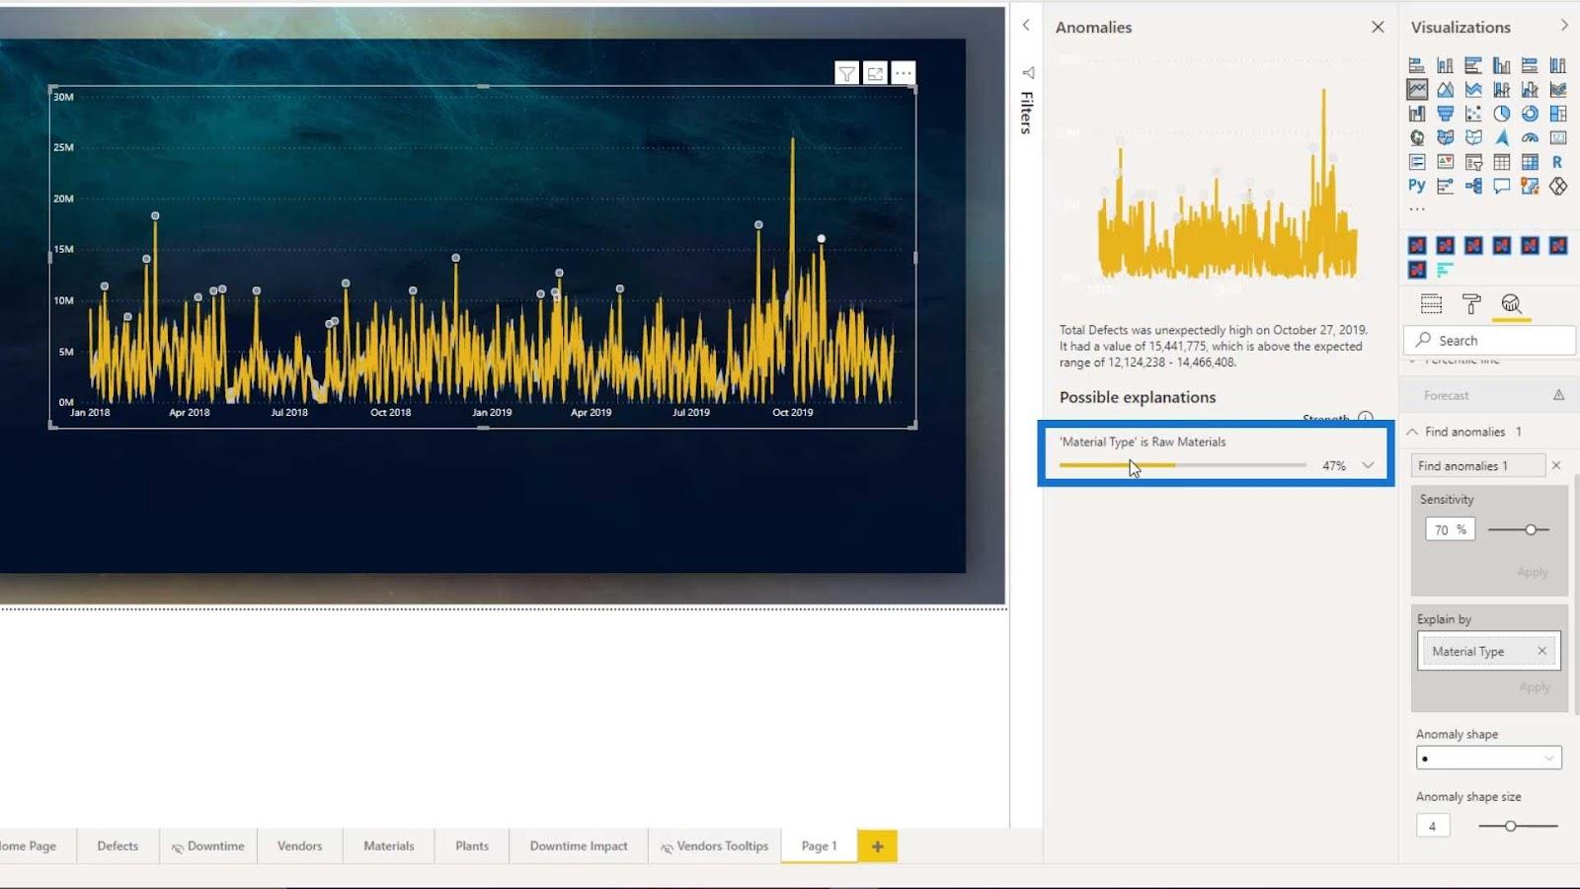Add a globe map visual
This screenshot has width=1580, height=889.
(x=1416, y=137)
